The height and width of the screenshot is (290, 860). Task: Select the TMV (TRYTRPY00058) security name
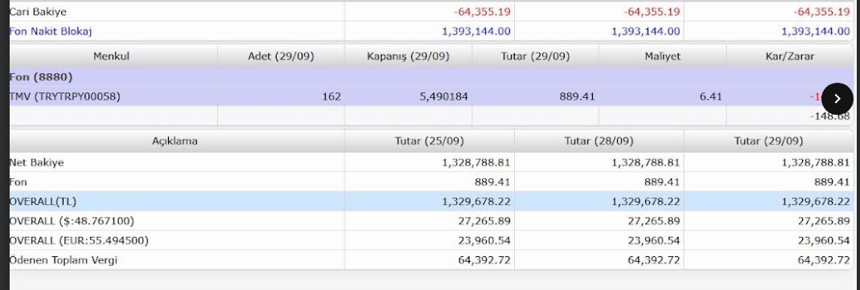tap(64, 97)
